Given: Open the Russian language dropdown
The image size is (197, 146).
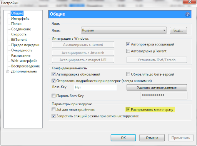Looking at the screenshot, I should click(124, 30).
